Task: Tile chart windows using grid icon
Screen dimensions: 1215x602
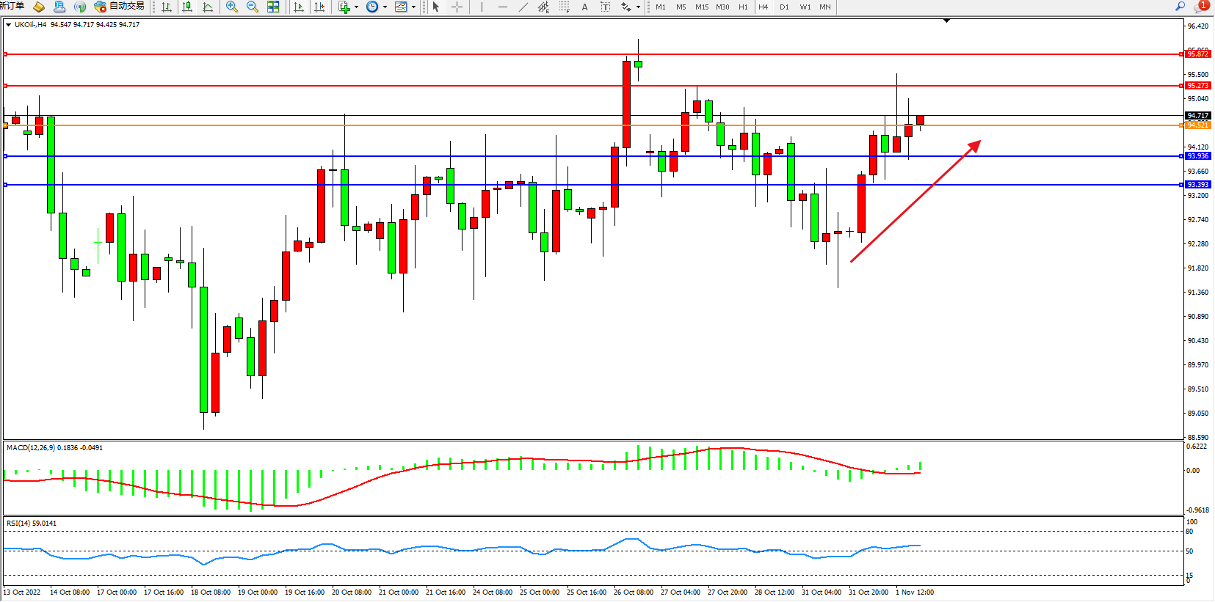Action: [x=273, y=7]
